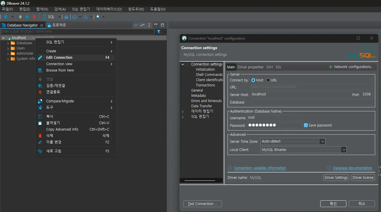381x212 pixels.
Task: Collapse all with the navigator collapse icon
Action: click(x=136, y=25)
